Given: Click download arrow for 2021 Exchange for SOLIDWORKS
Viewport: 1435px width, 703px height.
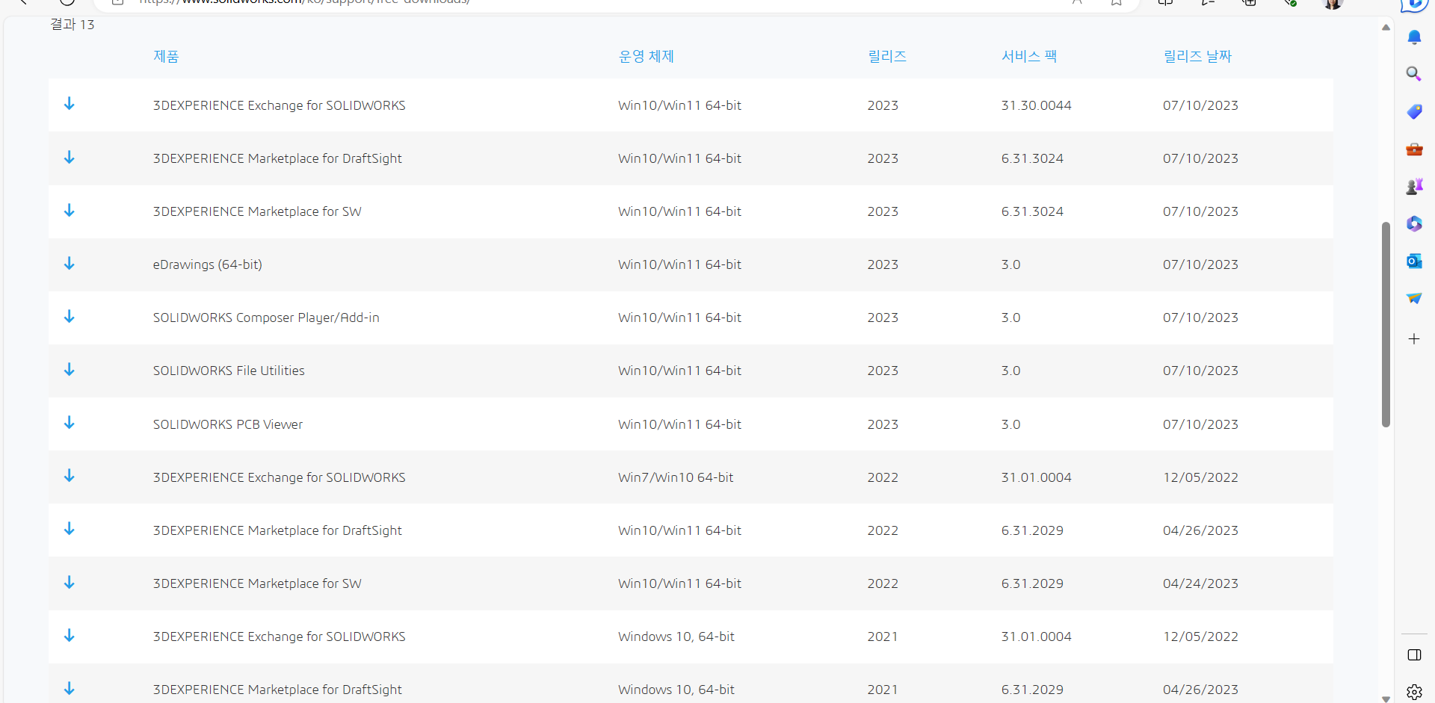Looking at the screenshot, I should (70, 635).
